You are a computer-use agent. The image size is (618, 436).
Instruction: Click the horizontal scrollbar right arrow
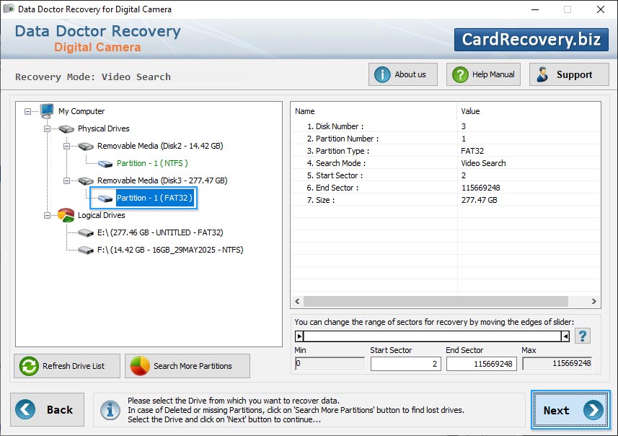pos(594,302)
